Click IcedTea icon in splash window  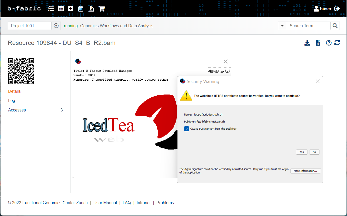pos(78,61)
